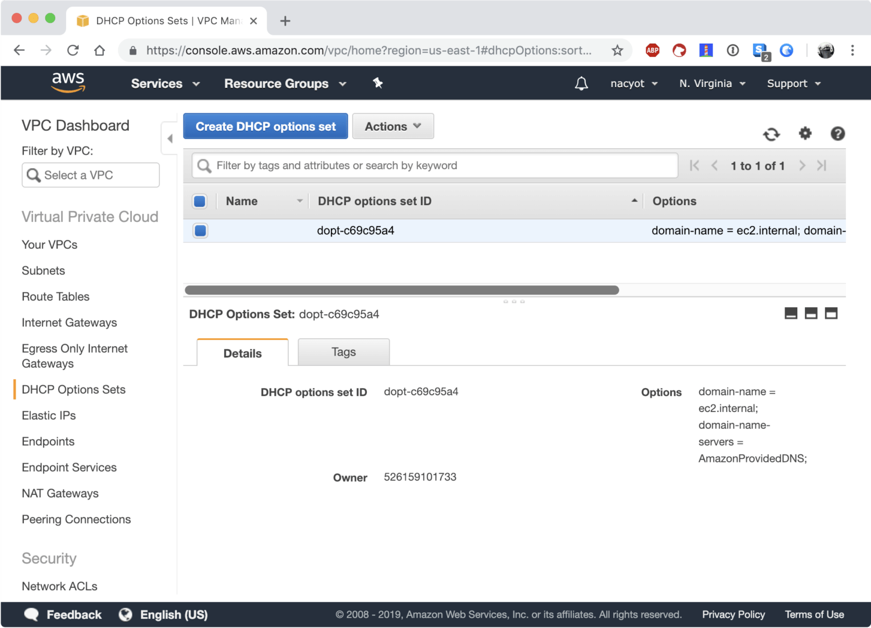Image resolution: width=871 pixels, height=628 pixels.
Task: Open Route Tables in sidebar
Action: pos(55,297)
